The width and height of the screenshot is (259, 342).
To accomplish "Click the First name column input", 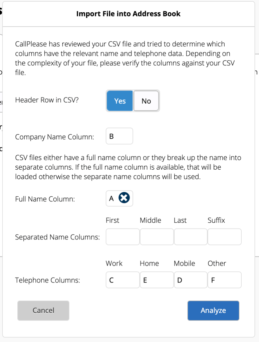I will click(122, 237).
